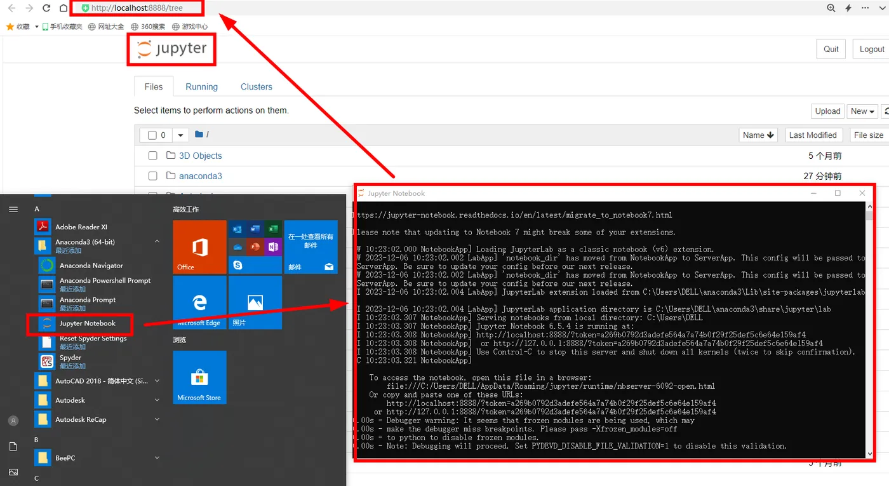
Task: Click the green security shield in address bar
Action: coord(85,8)
